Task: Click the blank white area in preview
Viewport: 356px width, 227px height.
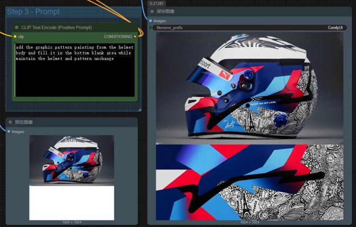Action: click(72, 203)
